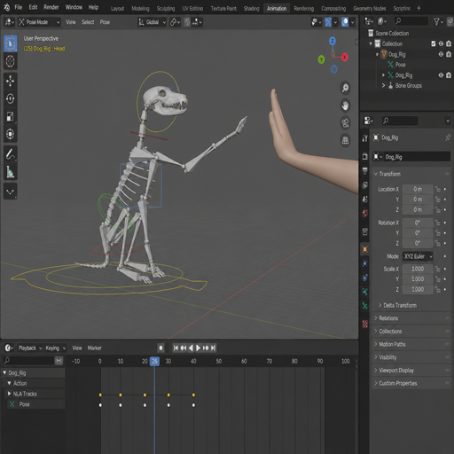Activate the Rotate tool
The image size is (454, 454).
click(x=10, y=98)
